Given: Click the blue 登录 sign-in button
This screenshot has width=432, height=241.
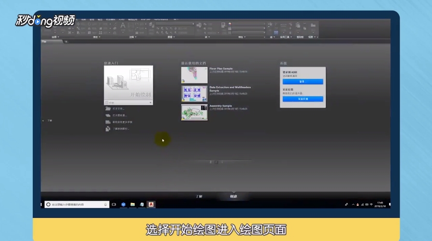Looking at the screenshot, I should tap(303, 81).
